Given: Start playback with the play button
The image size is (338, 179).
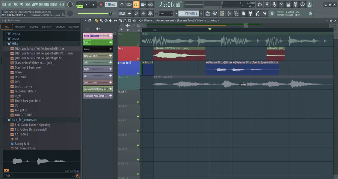Looking at the screenshot, I should click(86, 4).
